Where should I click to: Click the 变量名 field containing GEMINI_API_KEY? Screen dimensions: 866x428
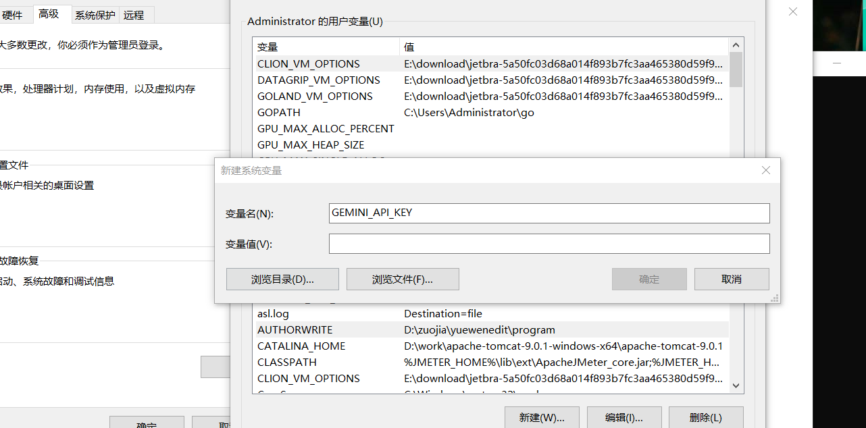point(549,213)
